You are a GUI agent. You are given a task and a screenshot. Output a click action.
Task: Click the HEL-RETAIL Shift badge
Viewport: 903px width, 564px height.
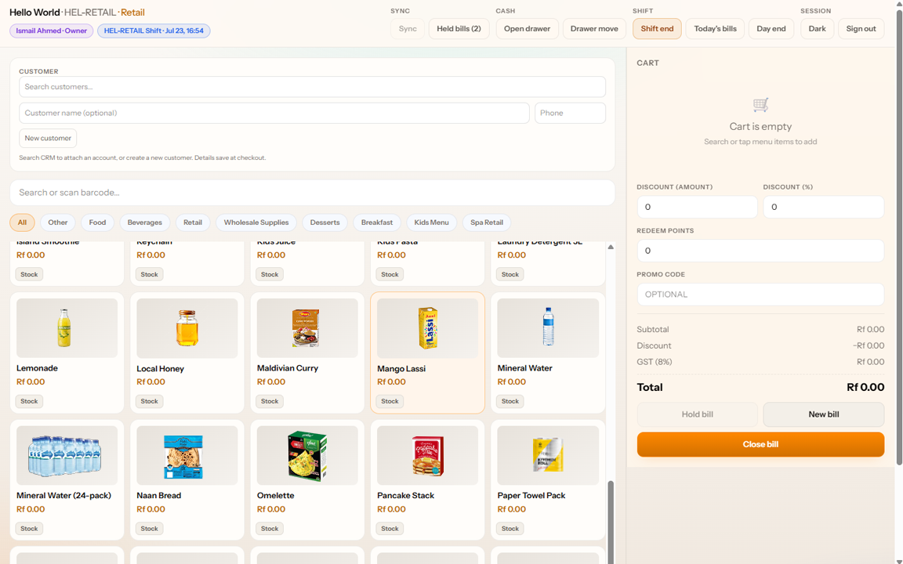click(x=154, y=31)
